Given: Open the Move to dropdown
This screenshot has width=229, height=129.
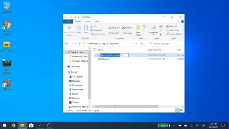Looking at the screenshot, I should [x=114, y=28].
